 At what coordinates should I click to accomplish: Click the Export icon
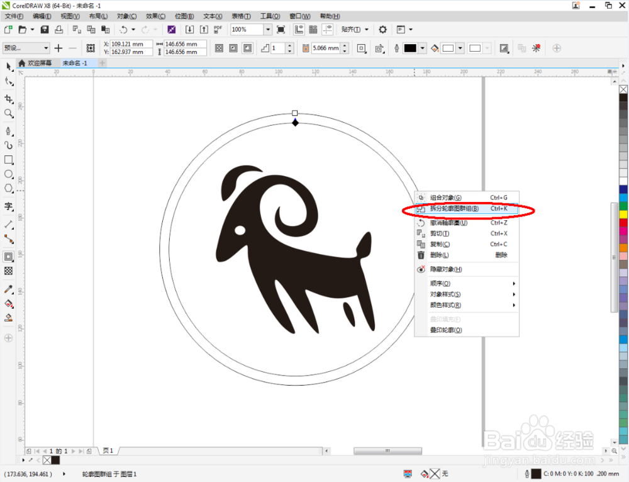pyautogui.click(x=204, y=30)
